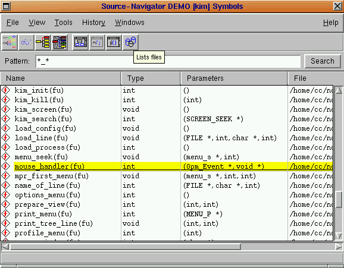Click the function icon beside options_menu
344x268 pixels.
tap(6, 195)
